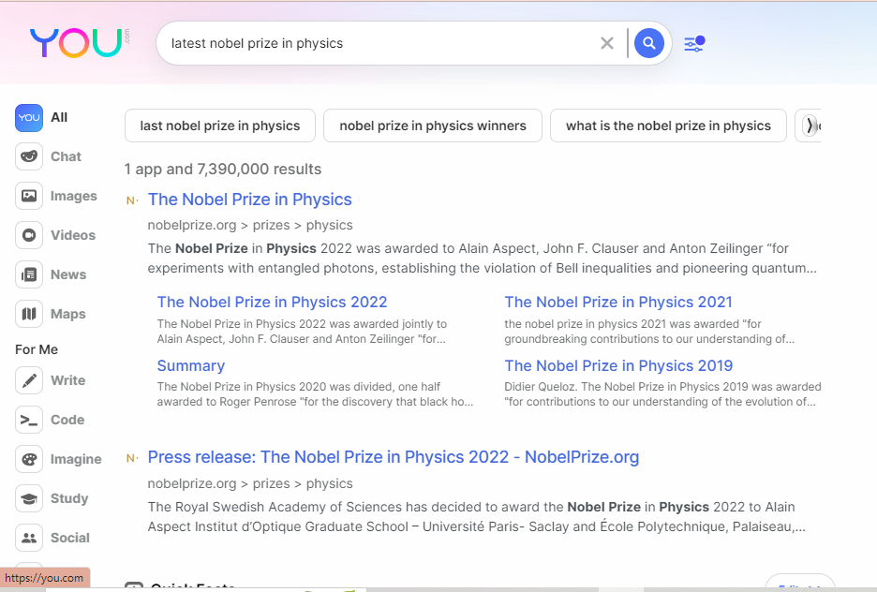Open the search preferences sliders icon
The image size is (877, 592).
pos(694,44)
